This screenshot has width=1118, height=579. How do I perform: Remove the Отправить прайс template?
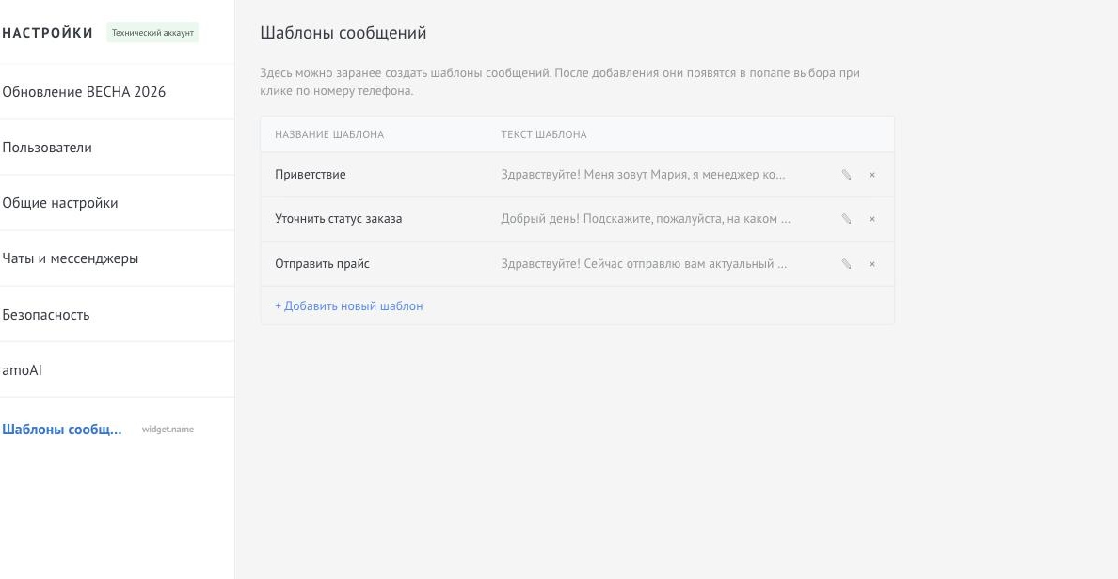click(x=872, y=263)
